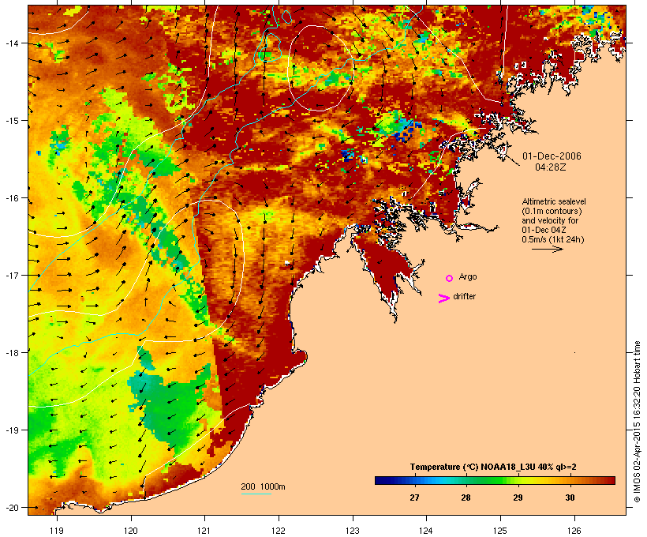The height and width of the screenshot is (537, 647).
Task: Click the temperature color scale bar
Action: click(495, 480)
